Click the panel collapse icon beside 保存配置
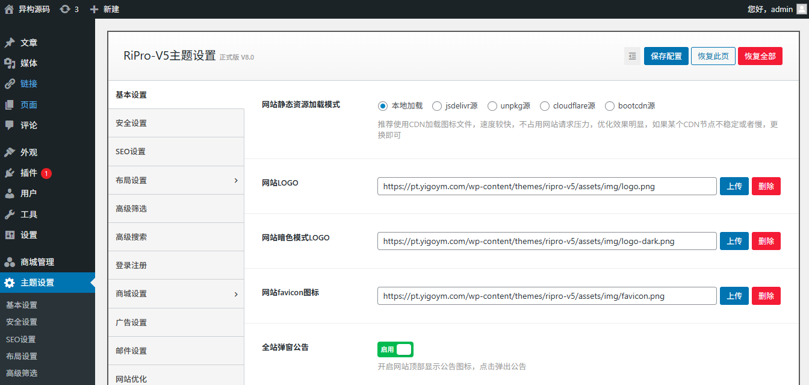 click(x=631, y=55)
